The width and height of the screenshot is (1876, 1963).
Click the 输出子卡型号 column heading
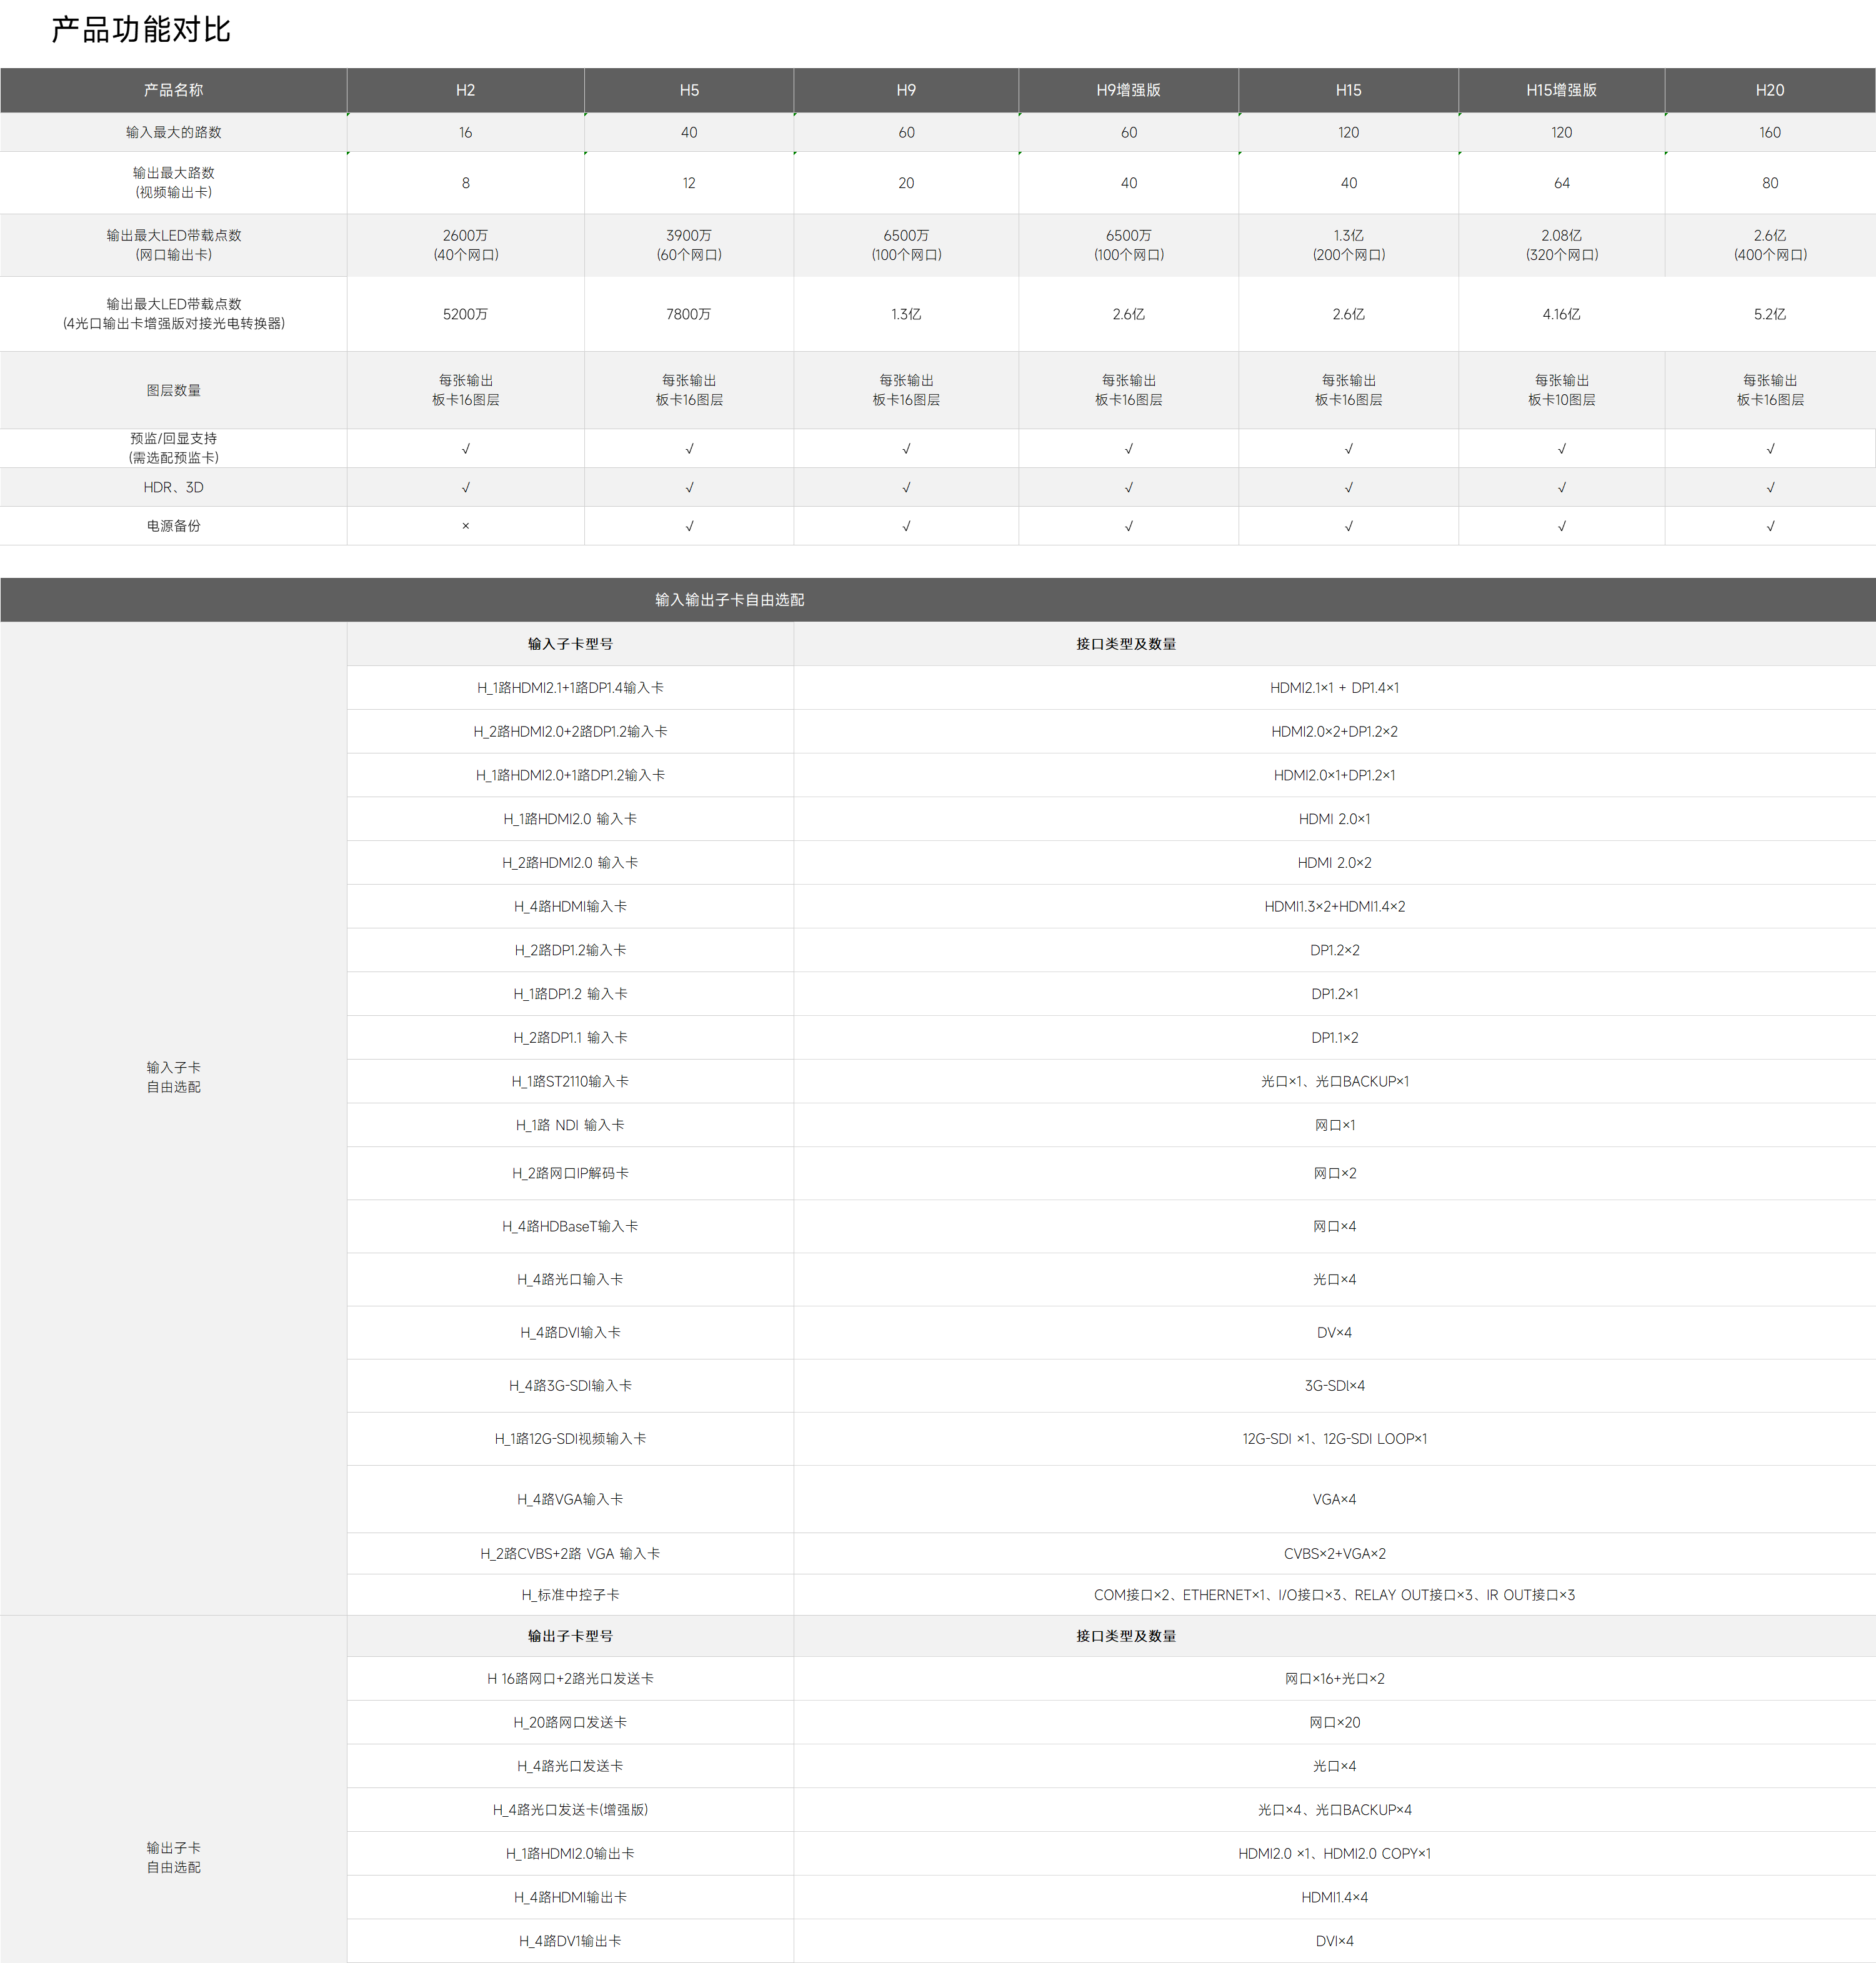(570, 1636)
